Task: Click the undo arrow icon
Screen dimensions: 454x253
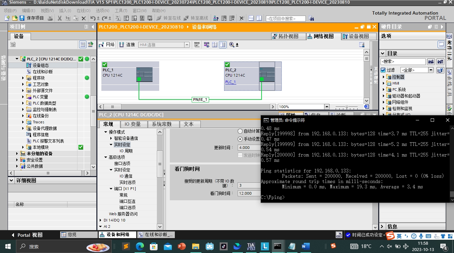Action: click(93, 18)
